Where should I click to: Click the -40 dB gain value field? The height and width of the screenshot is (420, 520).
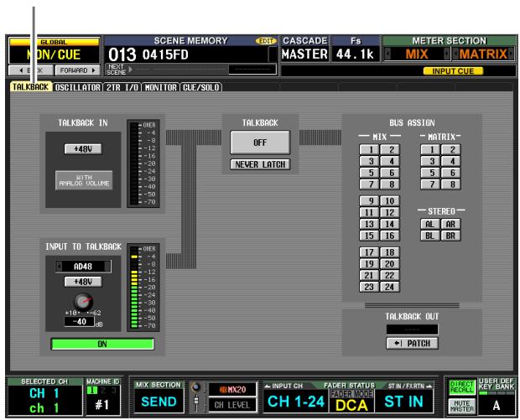tap(80, 322)
